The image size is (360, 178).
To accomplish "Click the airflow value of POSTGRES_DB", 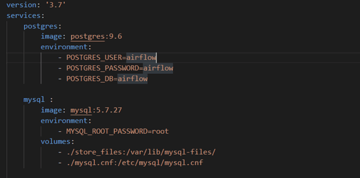I will point(133,79).
